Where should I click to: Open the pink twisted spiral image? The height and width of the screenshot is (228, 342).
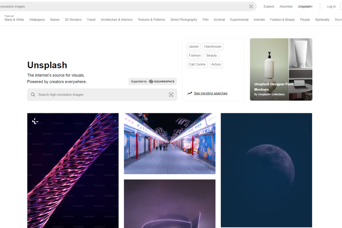click(x=73, y=170)
